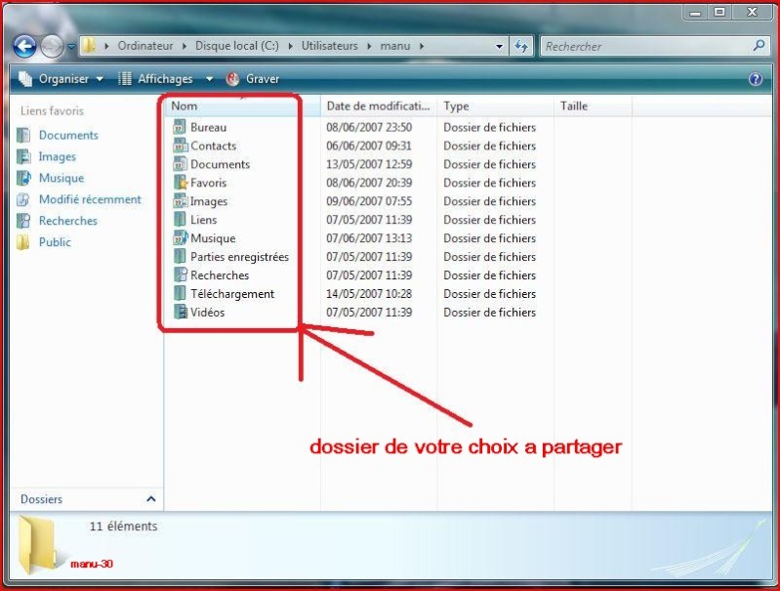780x591 pixels.
Task: Click the Contacts folder name
Action: pos(214,146)
